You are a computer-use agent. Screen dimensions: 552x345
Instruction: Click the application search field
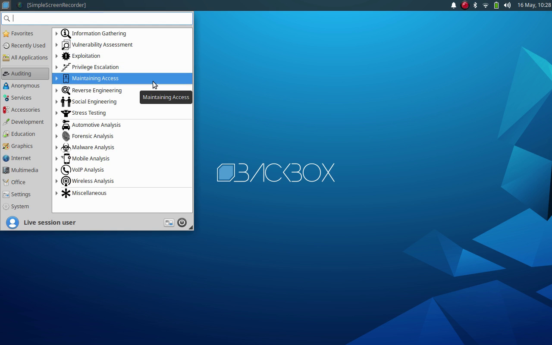[101, 18]
